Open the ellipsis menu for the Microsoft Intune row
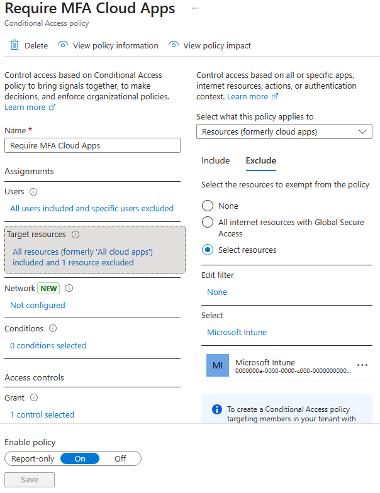This screenshot has height=493, width=380. pos(362,365)
